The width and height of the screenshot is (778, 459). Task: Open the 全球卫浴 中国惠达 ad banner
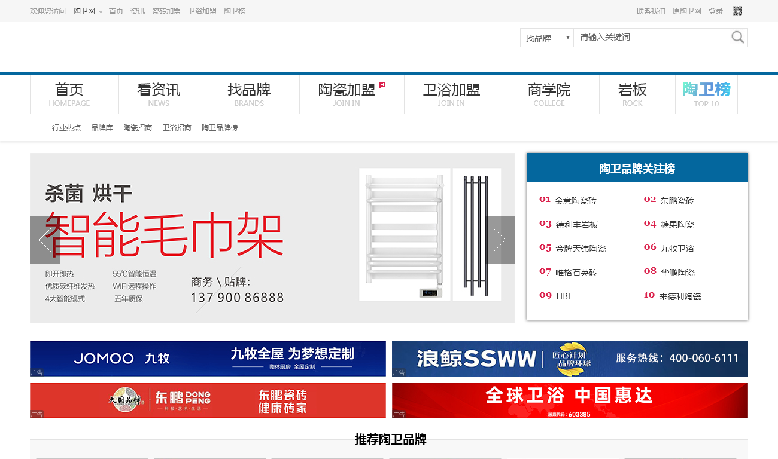pos(570,400)
